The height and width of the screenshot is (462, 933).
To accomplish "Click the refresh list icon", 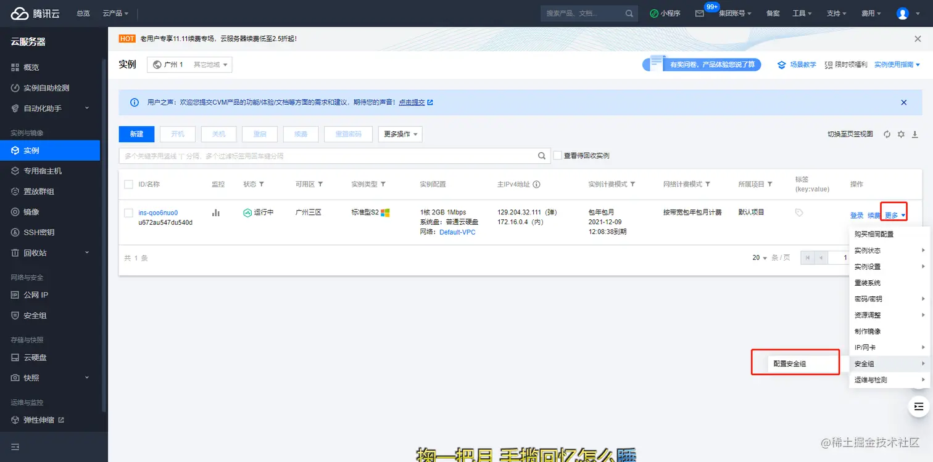I will point(887,134).
